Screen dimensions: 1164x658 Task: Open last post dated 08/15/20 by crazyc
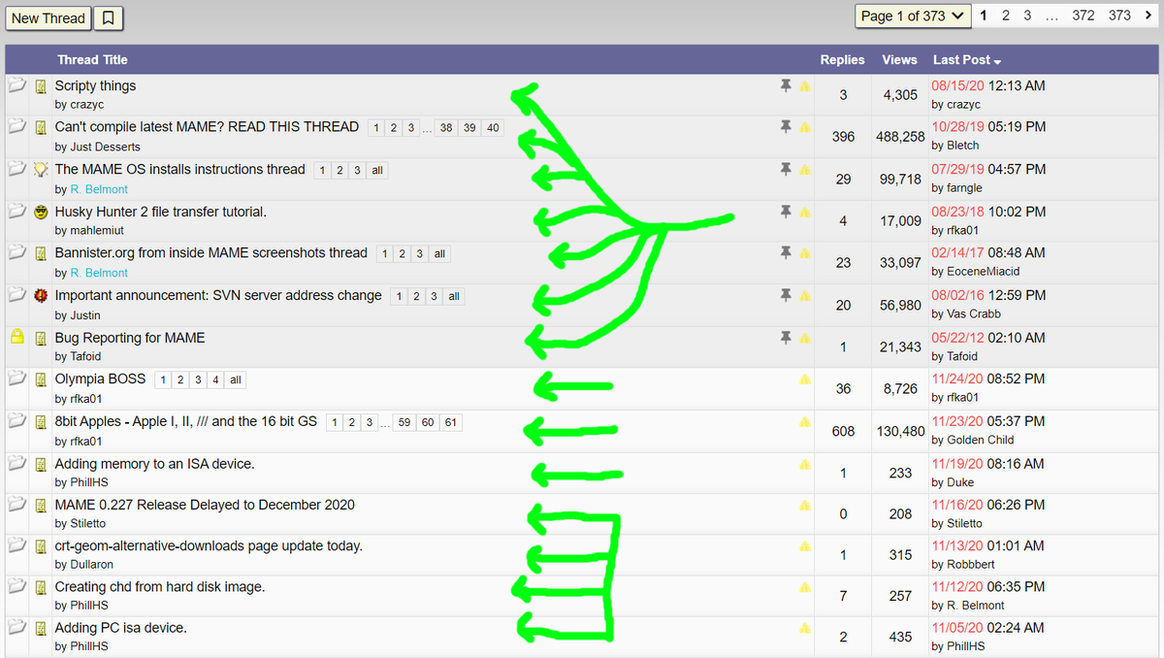click(988, 85)
